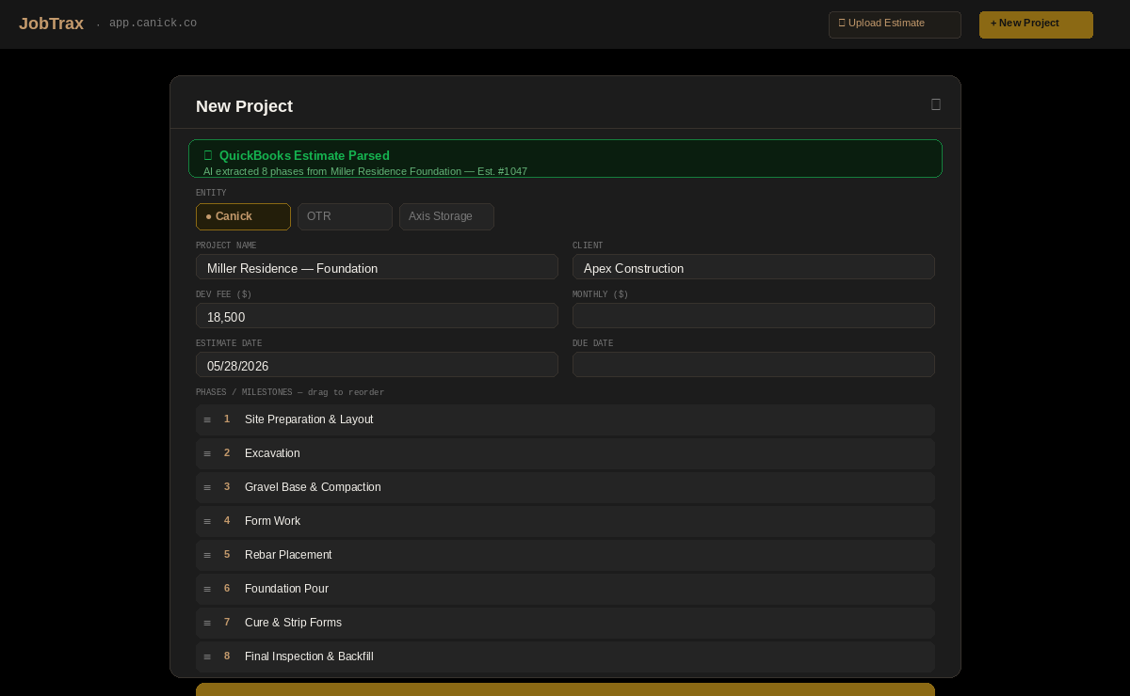The width and height of the screenshot is (1130, 696).
Task: Select the Foundation Pour phase text
Action: click(286, 589)
